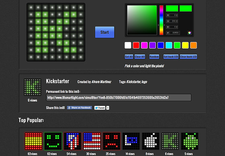Toggle the top-left LED pixel in grid
Image resolution: width=225 pixels, height=156 pixels.
(x=31, y=8)
